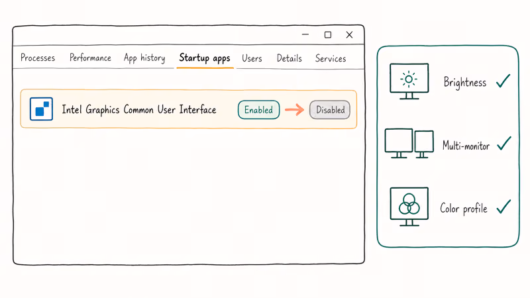The image size is (530, 298).
Task: Click the brightness monitor icon
Action: [x=409, y=81]
